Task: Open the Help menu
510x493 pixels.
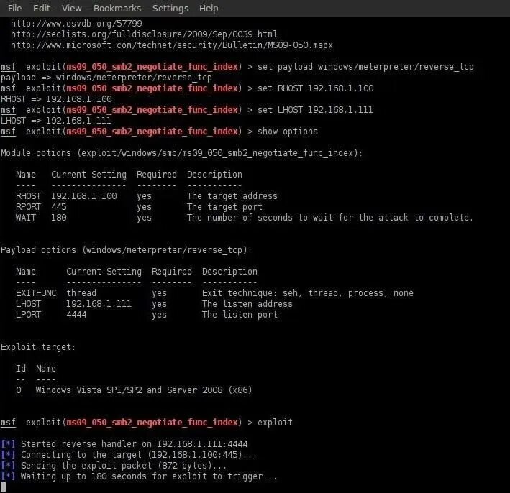Action: coord(209,8)
